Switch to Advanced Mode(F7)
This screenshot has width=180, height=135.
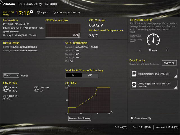tap(167, 127)
